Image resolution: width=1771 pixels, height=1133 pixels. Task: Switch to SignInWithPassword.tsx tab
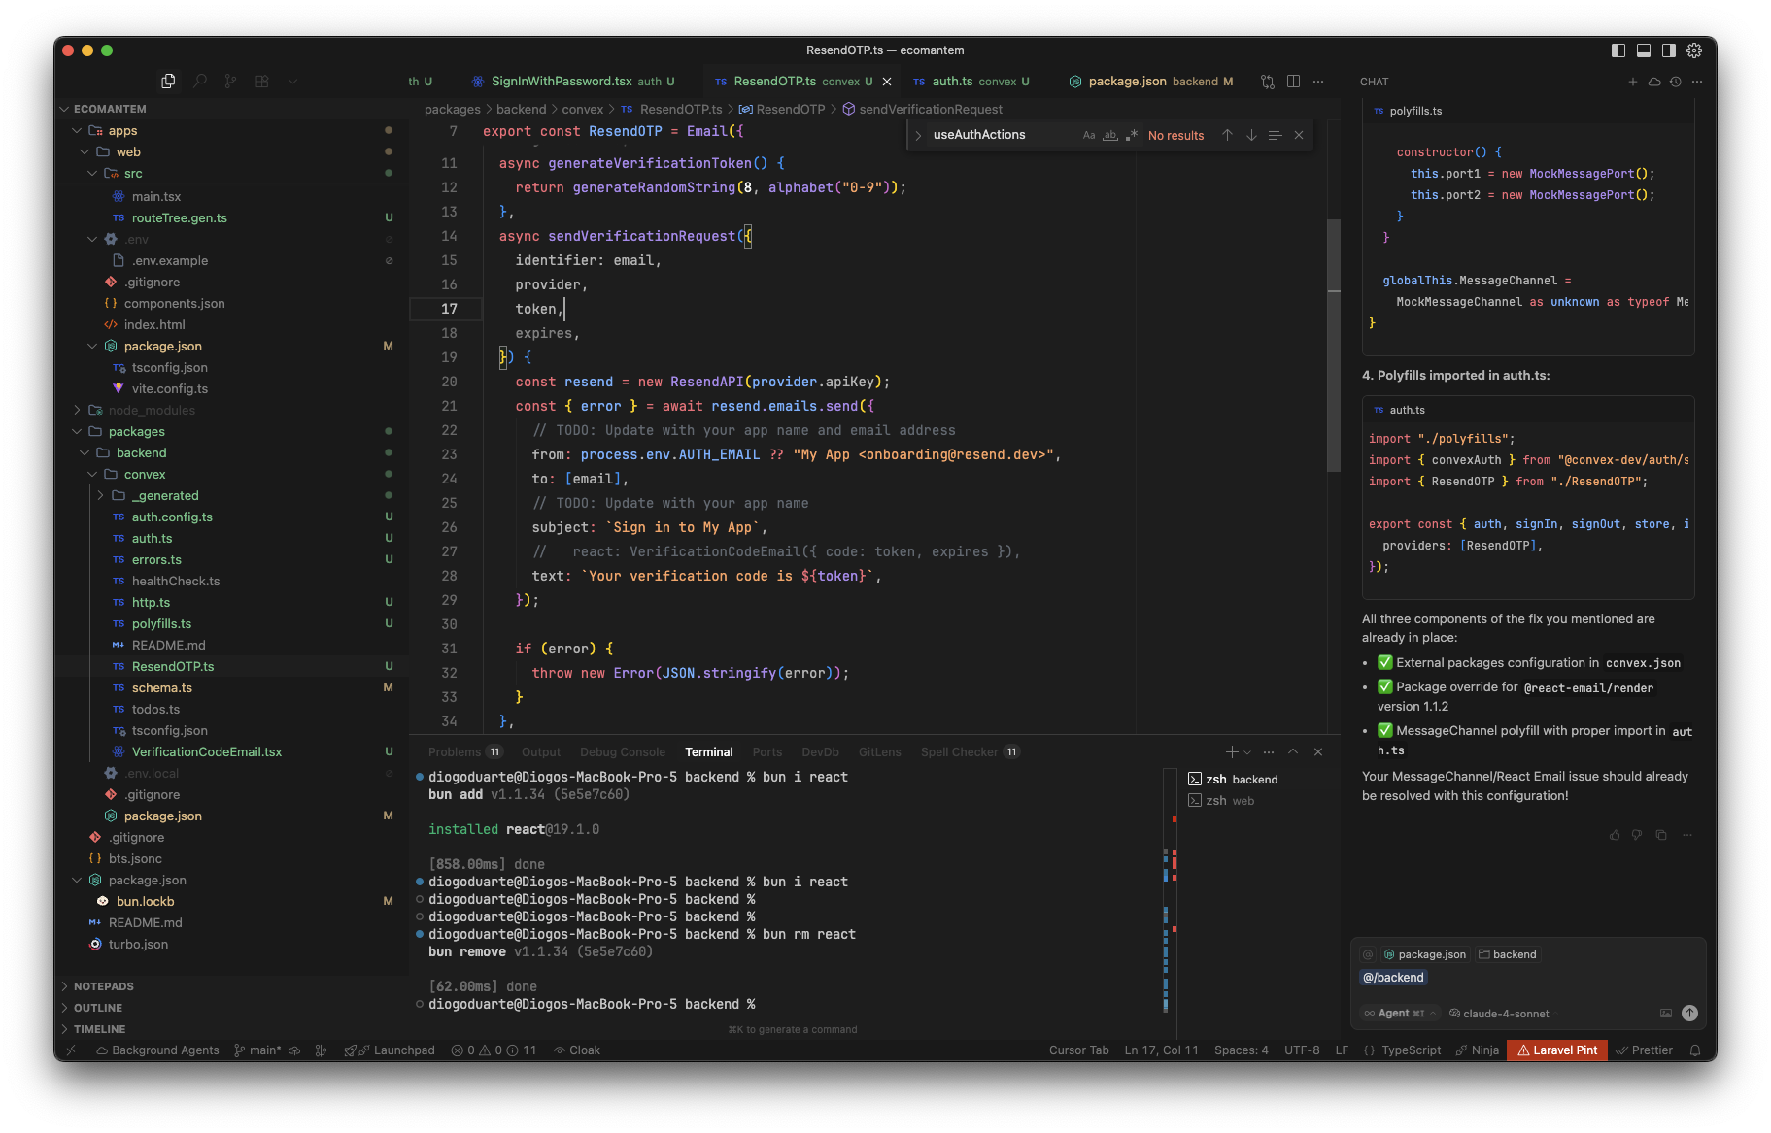coord(573,82)
